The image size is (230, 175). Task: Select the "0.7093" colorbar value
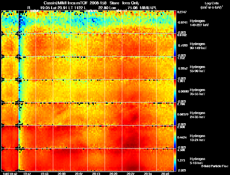point(183,45)
